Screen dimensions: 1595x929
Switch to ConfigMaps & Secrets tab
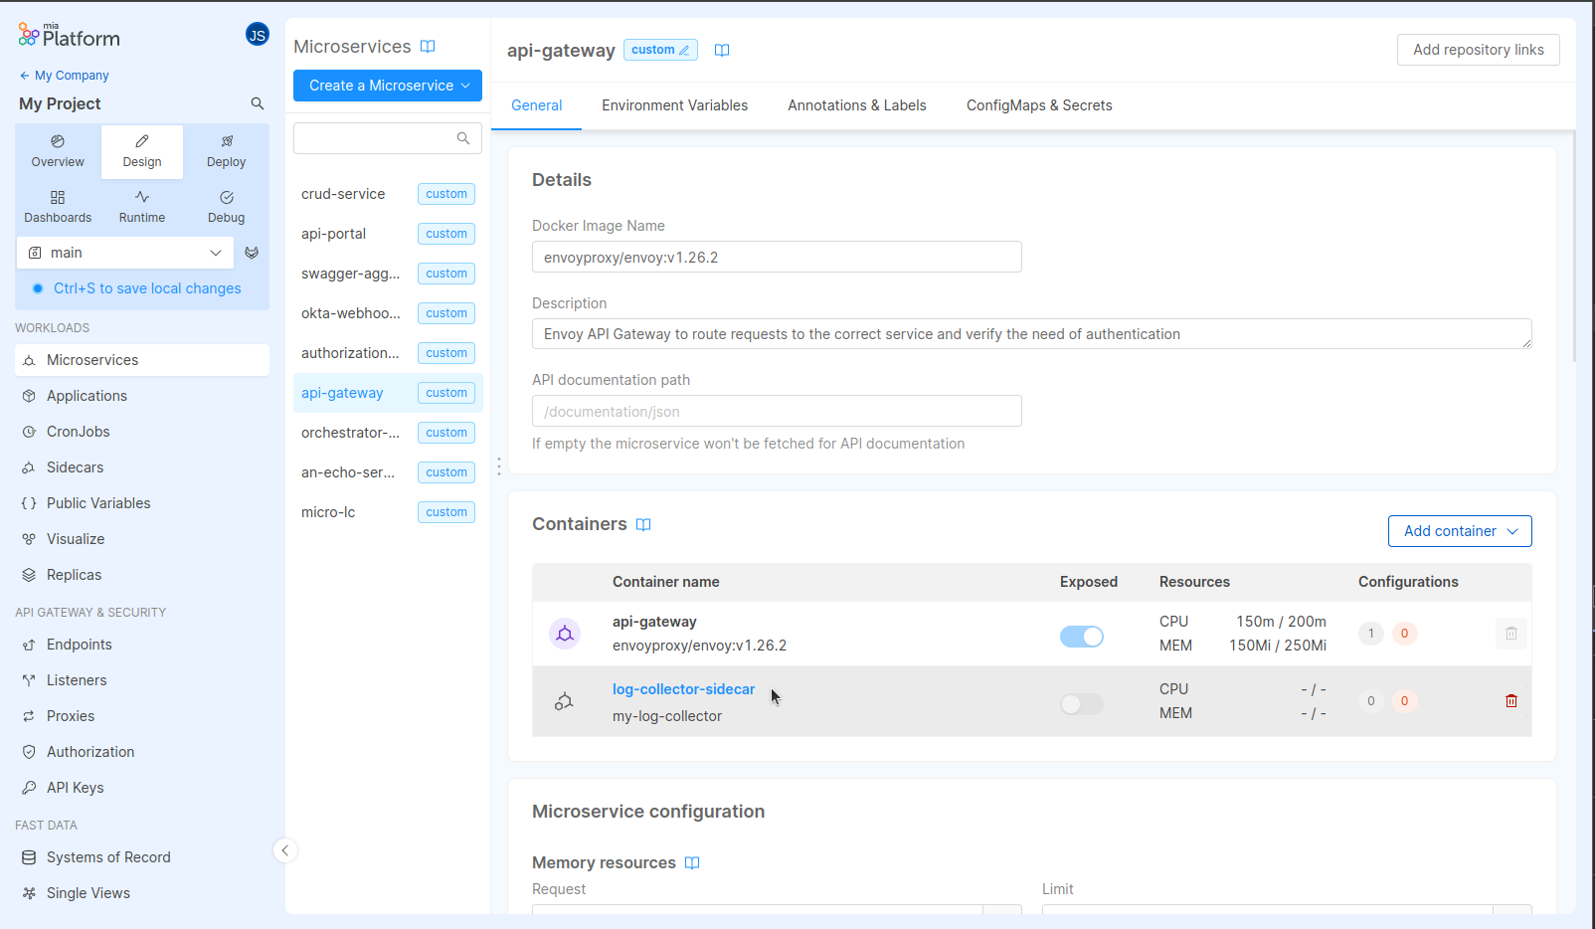pyautogui.click(x=1038, y=105)
